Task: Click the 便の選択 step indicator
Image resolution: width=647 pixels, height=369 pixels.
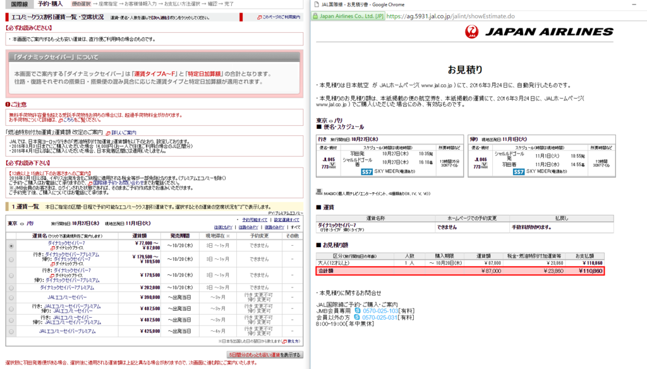Action: [81, 4]
